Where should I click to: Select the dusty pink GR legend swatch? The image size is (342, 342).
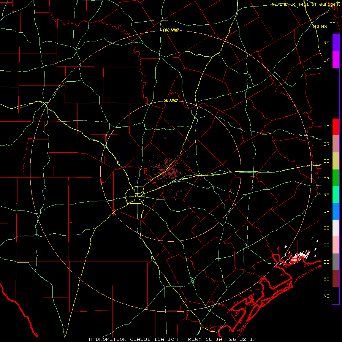[336, 144]
